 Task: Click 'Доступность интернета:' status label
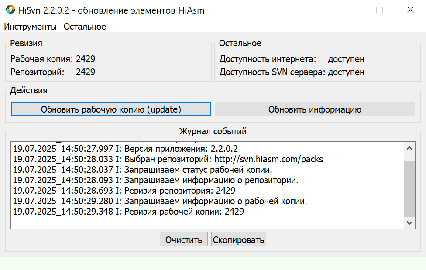[268, 59]
